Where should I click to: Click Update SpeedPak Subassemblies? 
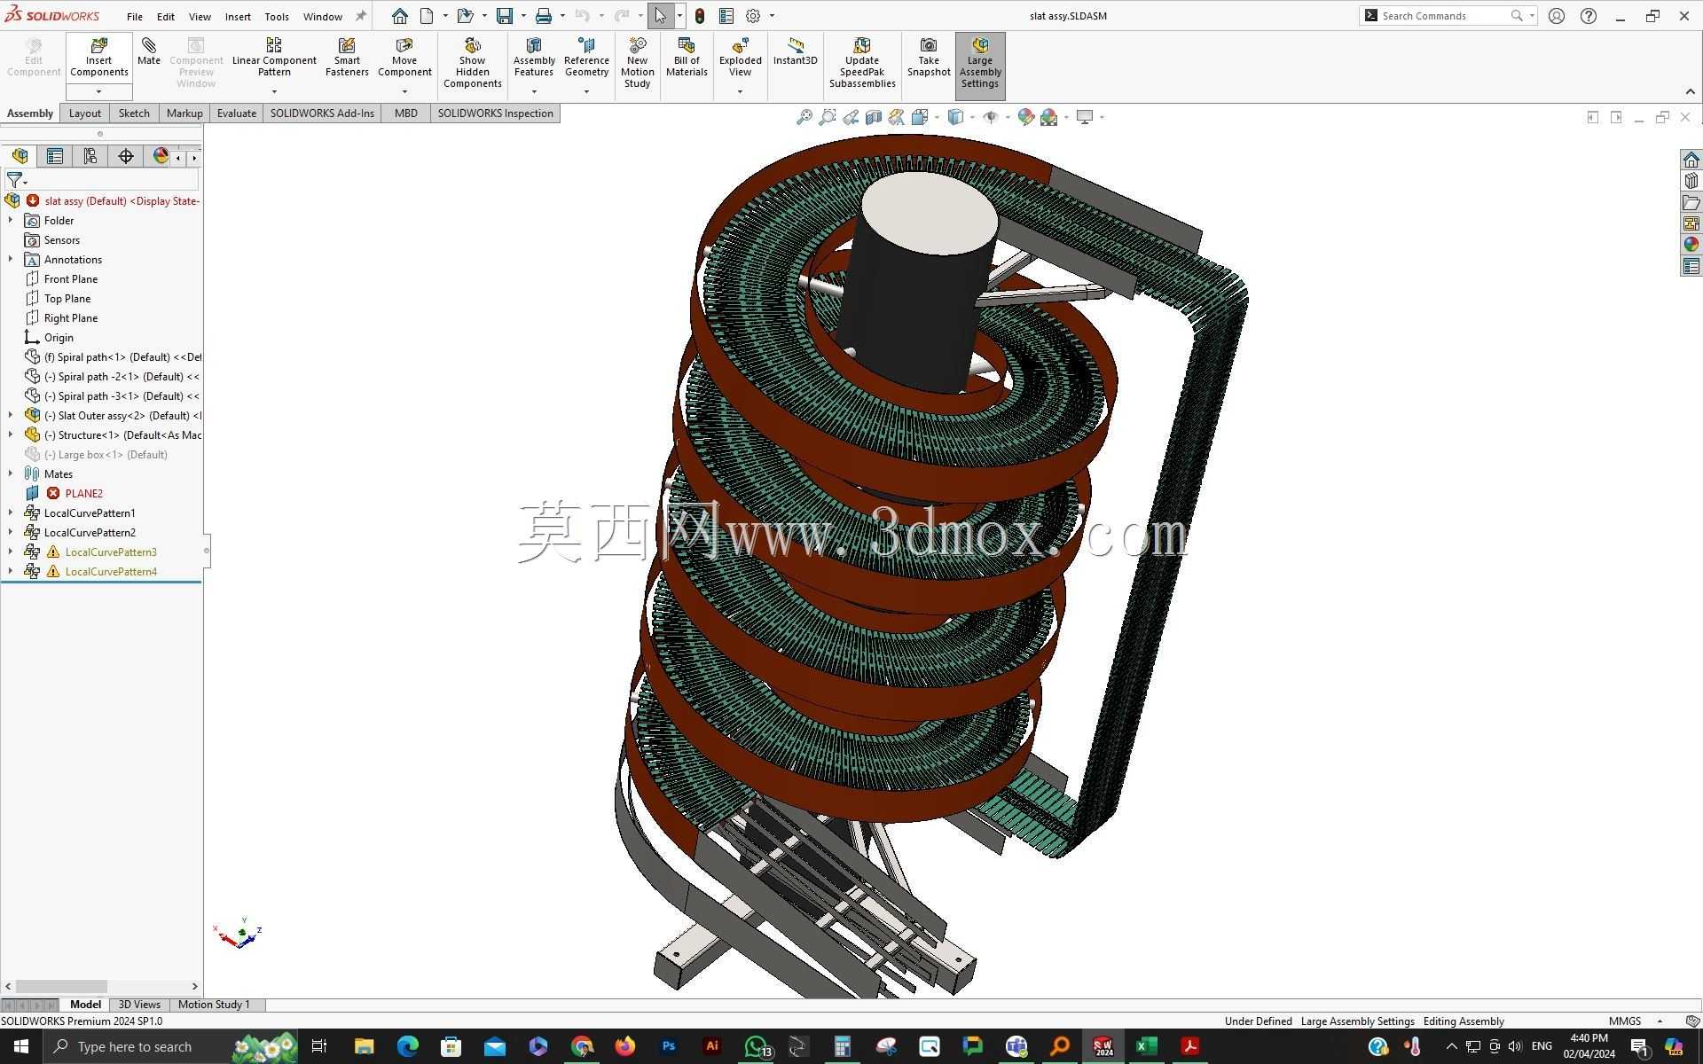(862, 63)
